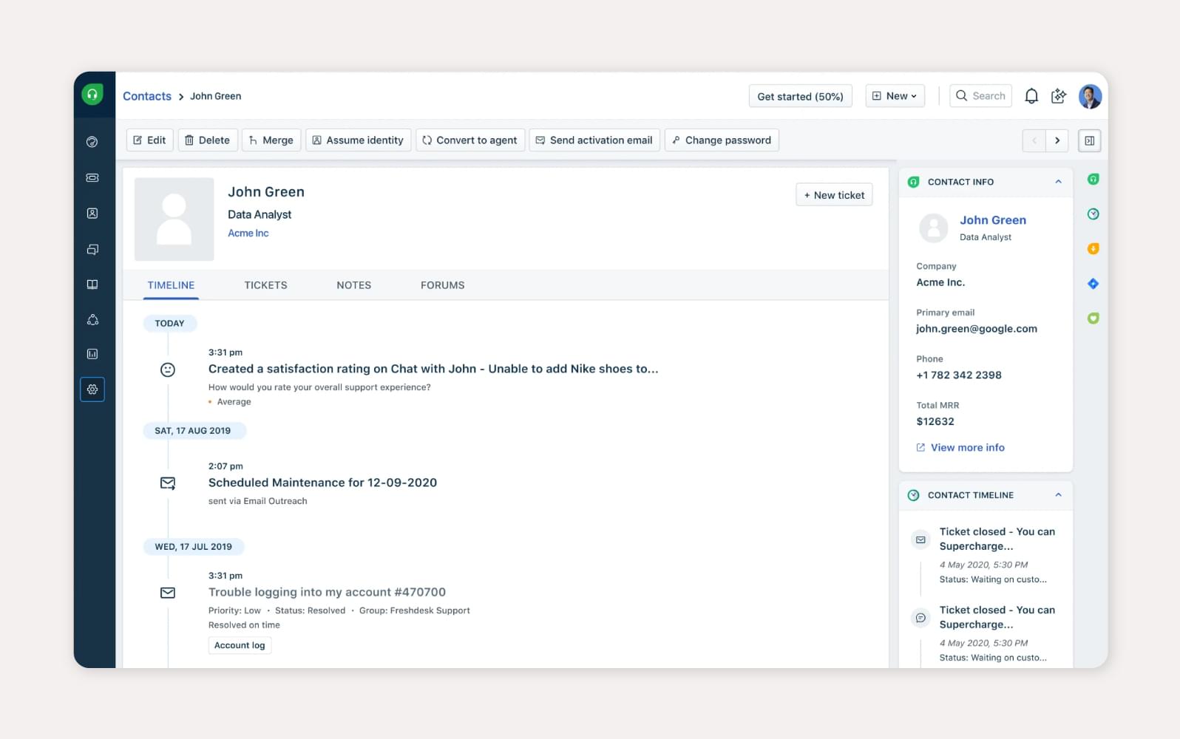1180x739 pixels.
Task: Click View more info link
Action: click(960, 448)
